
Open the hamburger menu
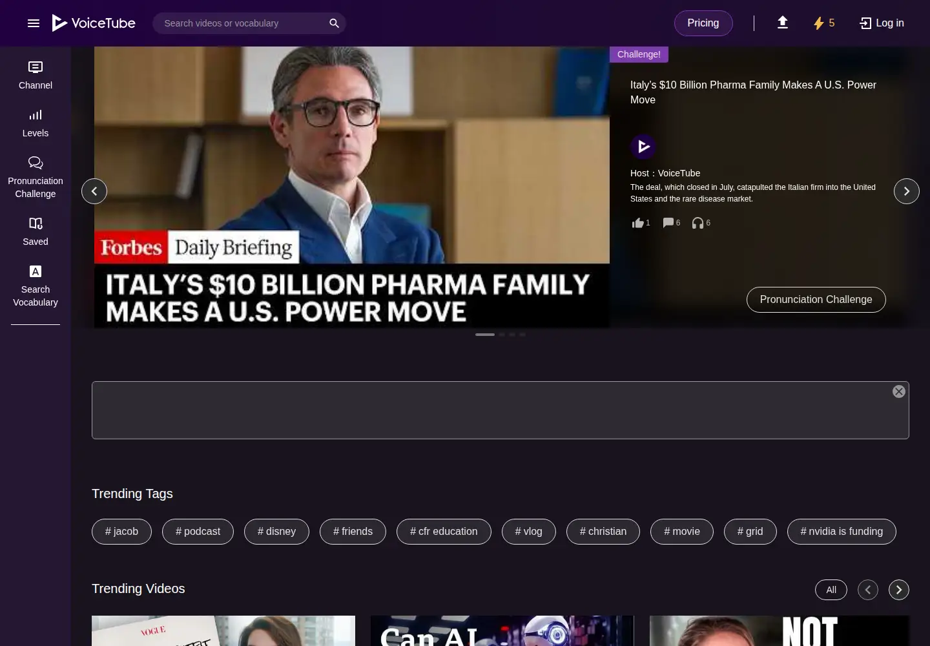34,23
